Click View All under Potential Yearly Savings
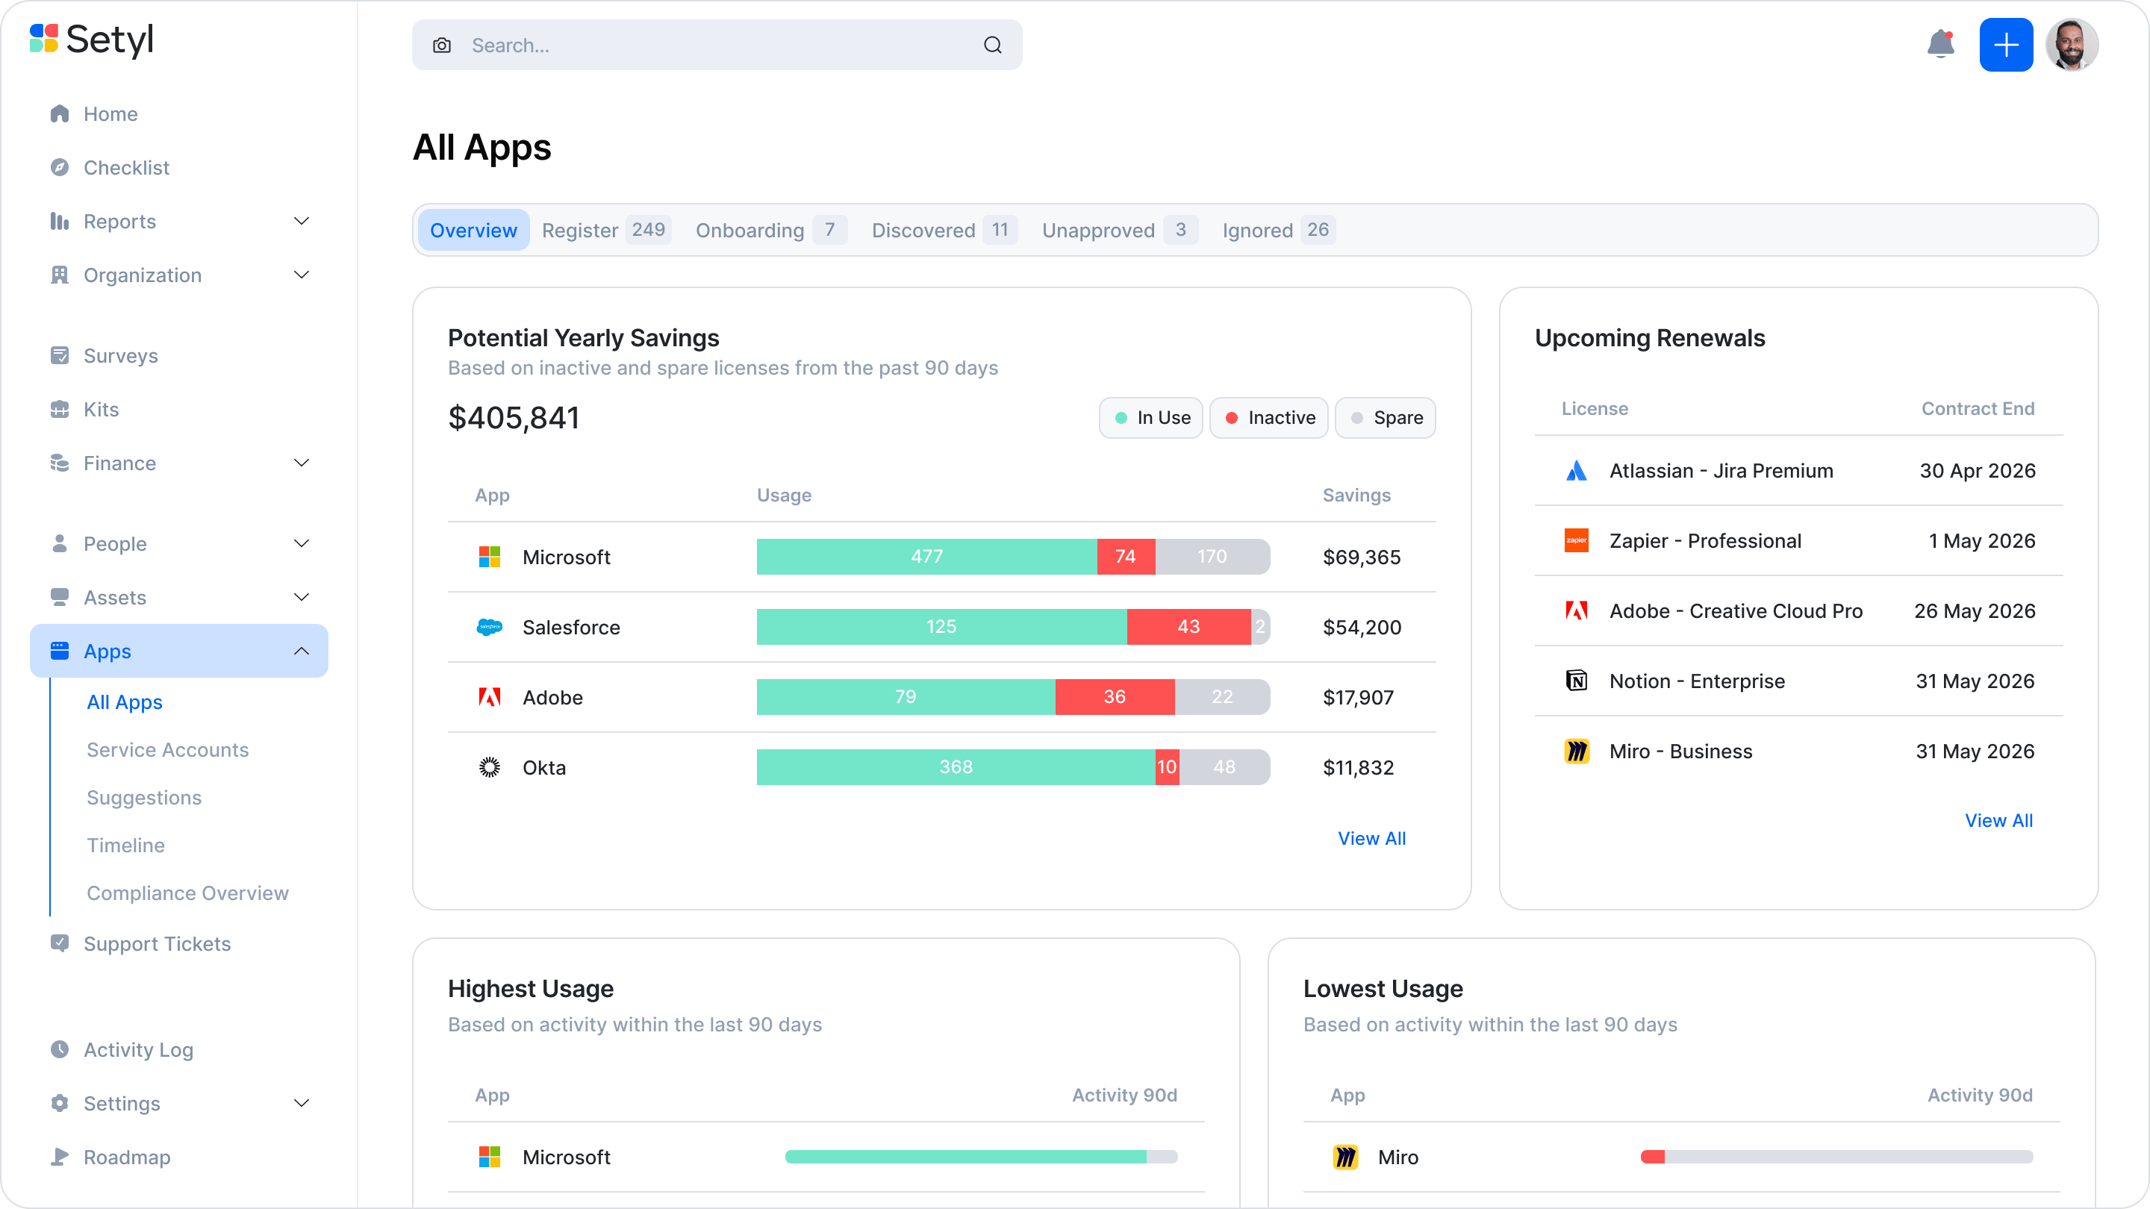This screenshot has width=2150, height=1209. (x=1371, y=839)
